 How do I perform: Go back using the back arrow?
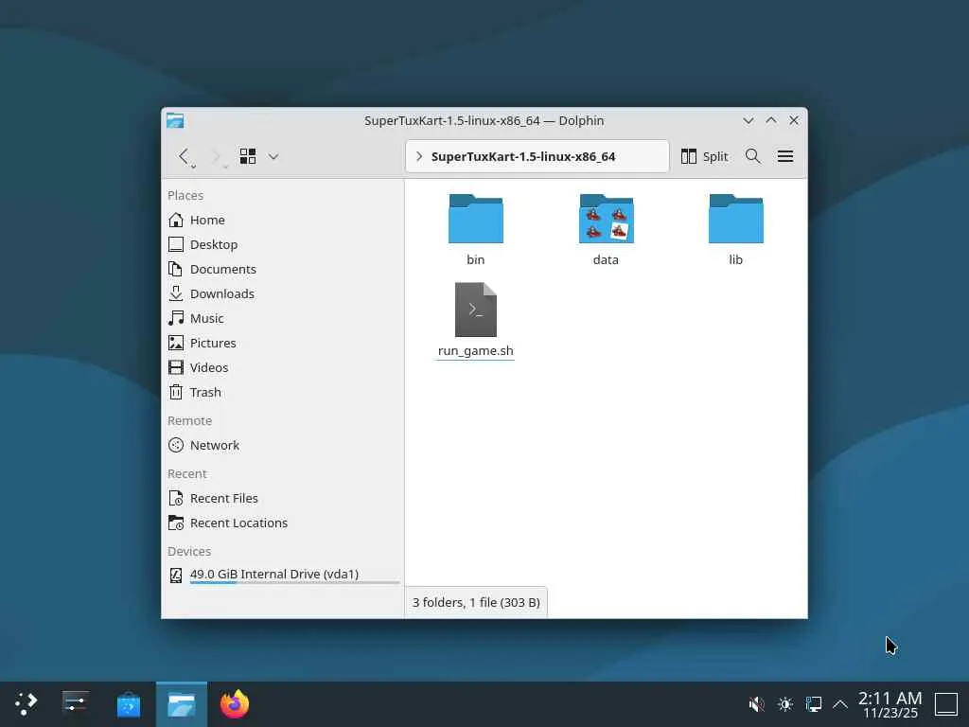pos(184,156)
